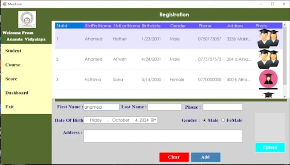This screenshot has width=290, height=165.
Task: Click the blue Add button
Action: [x=206, y=157]
